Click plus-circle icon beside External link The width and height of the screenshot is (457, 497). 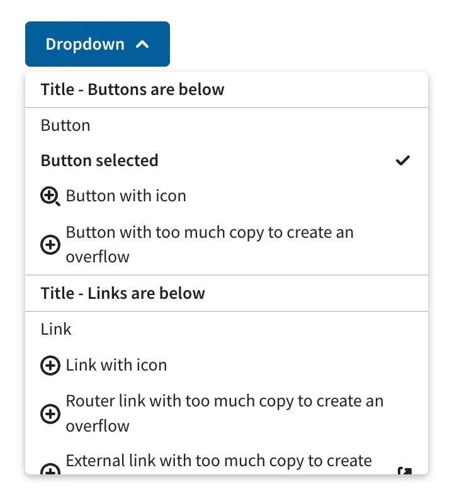(x=50, y=470)
